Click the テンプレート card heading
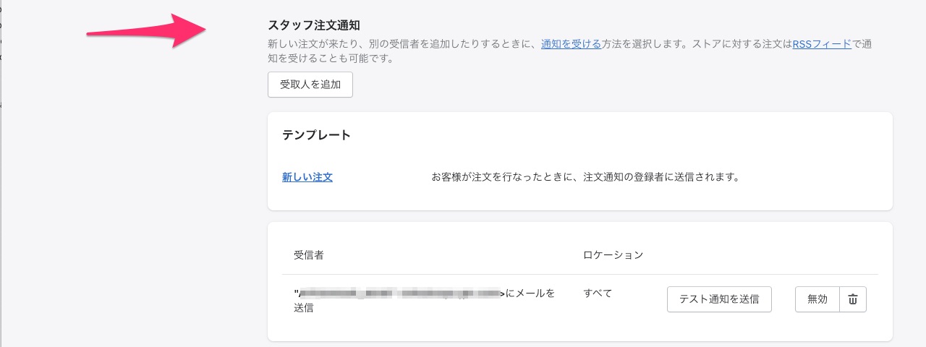 316,134
